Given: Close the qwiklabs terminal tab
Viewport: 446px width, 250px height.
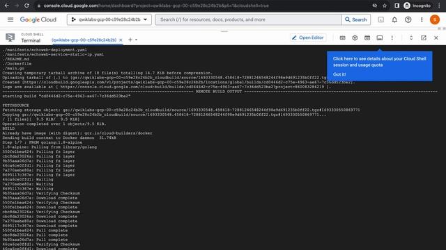Looking at the screenshot, I should coord(121,40).
